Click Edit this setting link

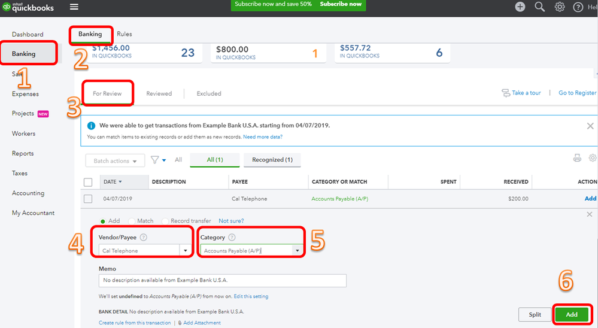click(251, 296)
